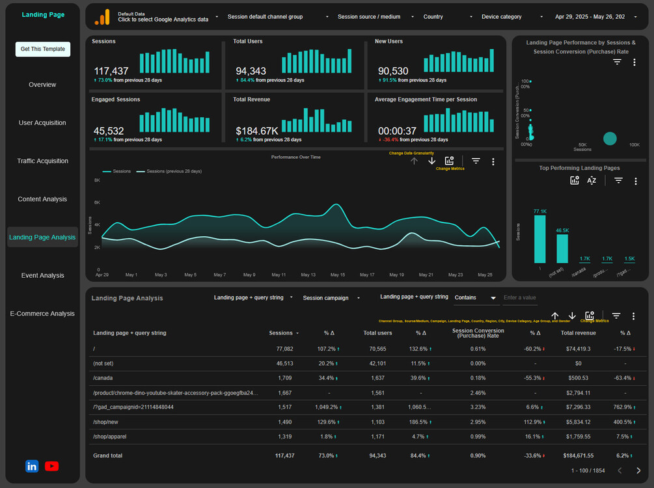The width and height of the screenshot is (654, 488).
Task: Toggle Sessions (previous 28 days) legend series
Action: (x=169, y=171)
